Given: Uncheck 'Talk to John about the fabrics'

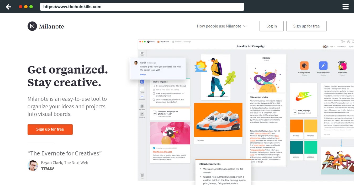Looking at the screenshot, I should (x=154, y=90).
